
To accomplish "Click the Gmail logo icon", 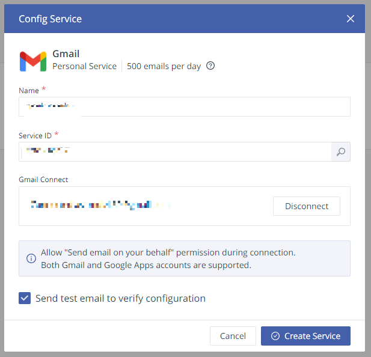I will click(33, 61).
